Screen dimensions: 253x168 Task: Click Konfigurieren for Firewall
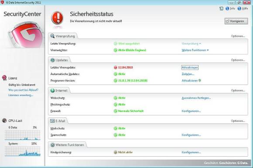click(191, 111)
